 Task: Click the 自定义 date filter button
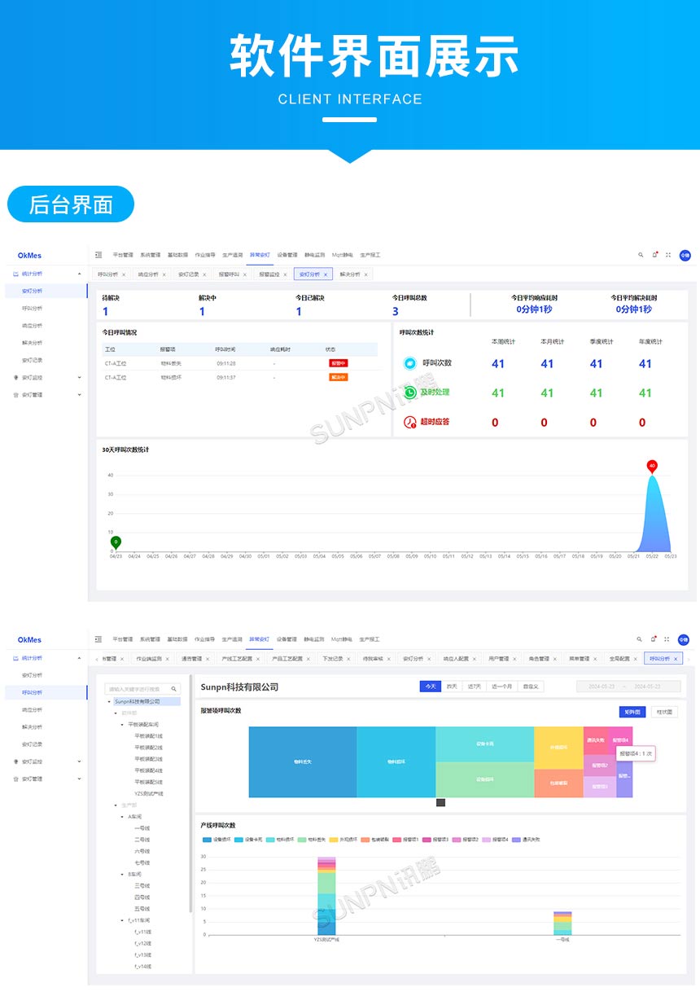532,687
